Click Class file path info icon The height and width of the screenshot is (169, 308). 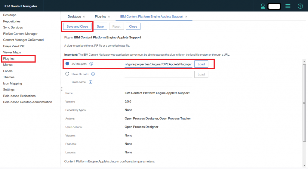(93, 74)
